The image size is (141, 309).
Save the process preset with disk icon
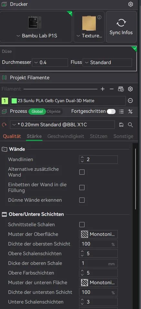[x=121, y=125]
